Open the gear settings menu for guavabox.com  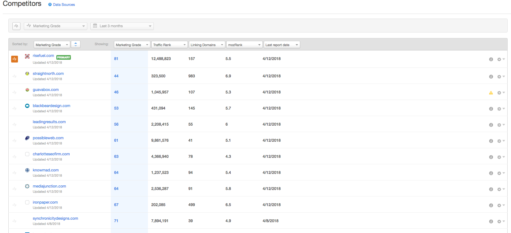501,93
